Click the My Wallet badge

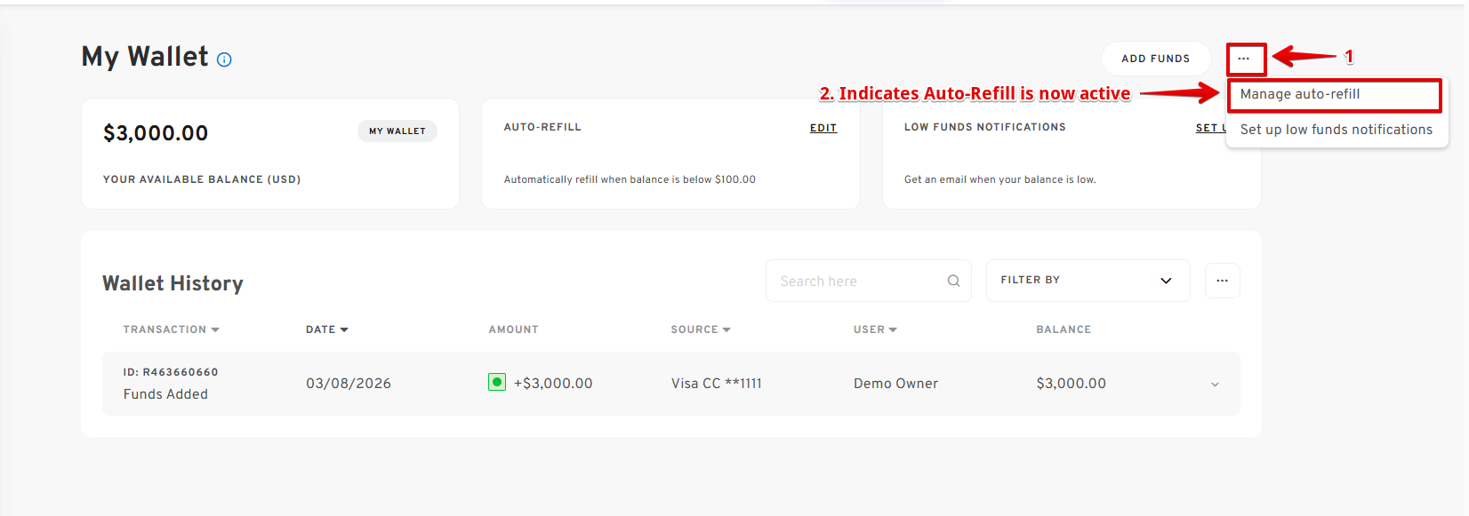(x=397, y=131)
